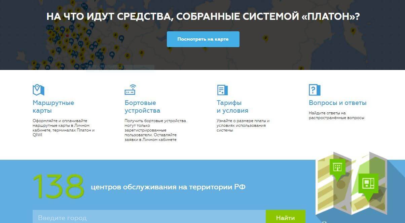This screenshot has height=223, width=405.
Task: Click the 'Посмотреть на карте' button
Action: click(203, 39)
